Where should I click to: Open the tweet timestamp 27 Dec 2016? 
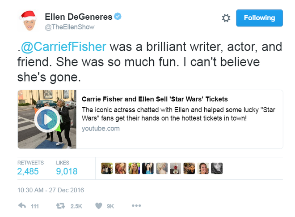(51, 190)
